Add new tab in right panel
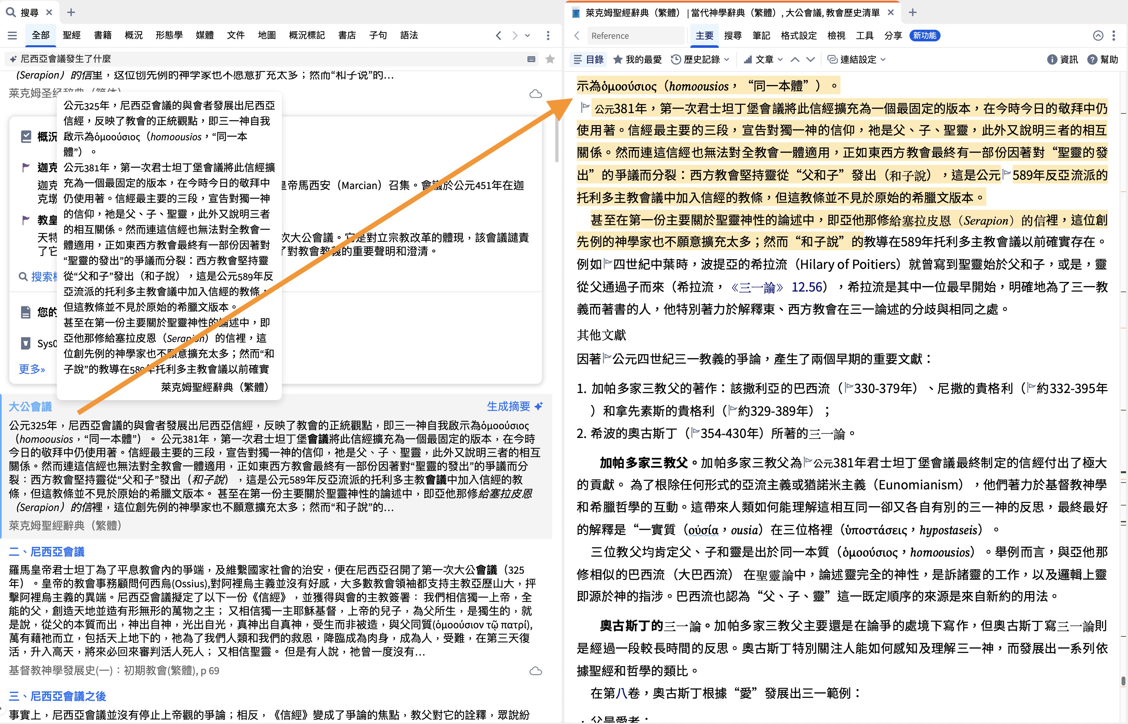The image size is (1128, 724). (x=913, y=13)
